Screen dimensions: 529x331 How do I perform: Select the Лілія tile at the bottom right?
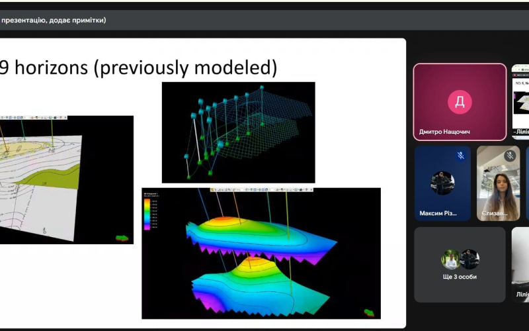point(520,265)
